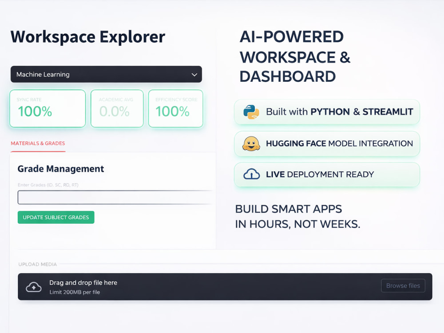Click the dropdown chevron arrow

[x=194, y=75]
